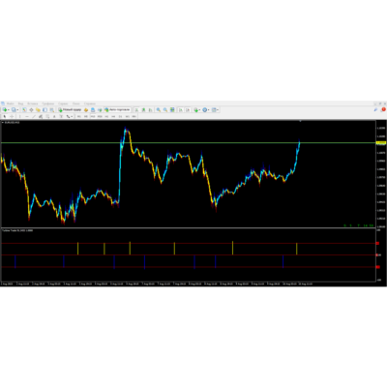Viewport: 387px width, 387px height.
Task: Click the Новый ордер button
Action: [x=70, y=110]
